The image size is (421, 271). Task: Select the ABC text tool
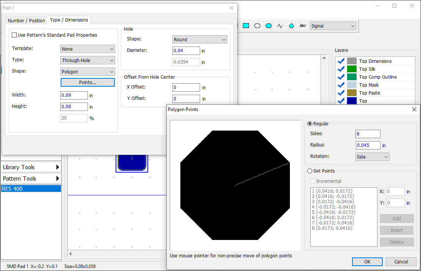pyautogui.click(x=303, y=26)
